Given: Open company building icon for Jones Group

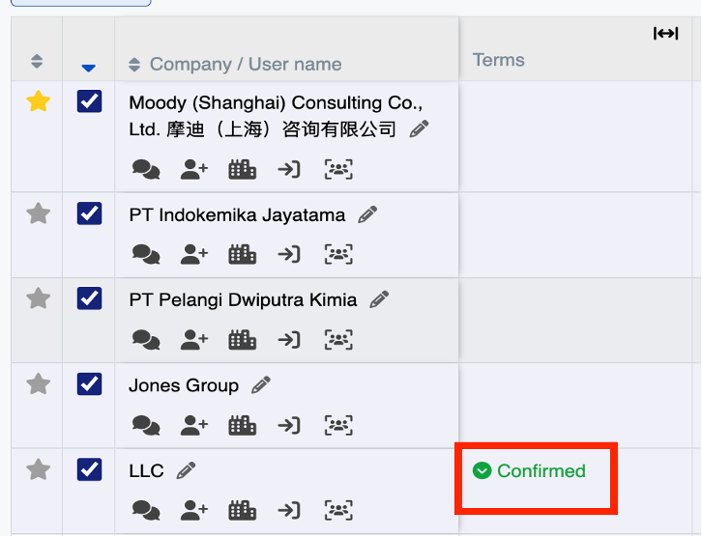Looking at the screenshot, I should [x=242, y=425].
